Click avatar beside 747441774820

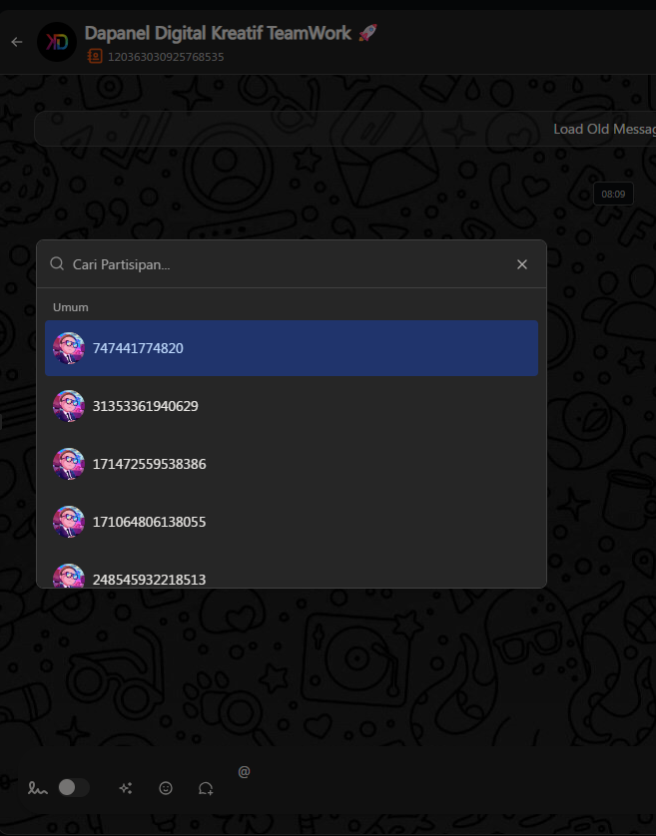click(x=69, y=348)
